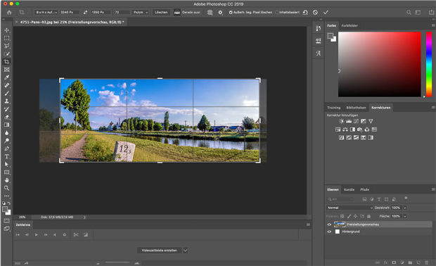Select the Magic Wand tool
This screenshot has width=436, height=266.
(6, 54)
